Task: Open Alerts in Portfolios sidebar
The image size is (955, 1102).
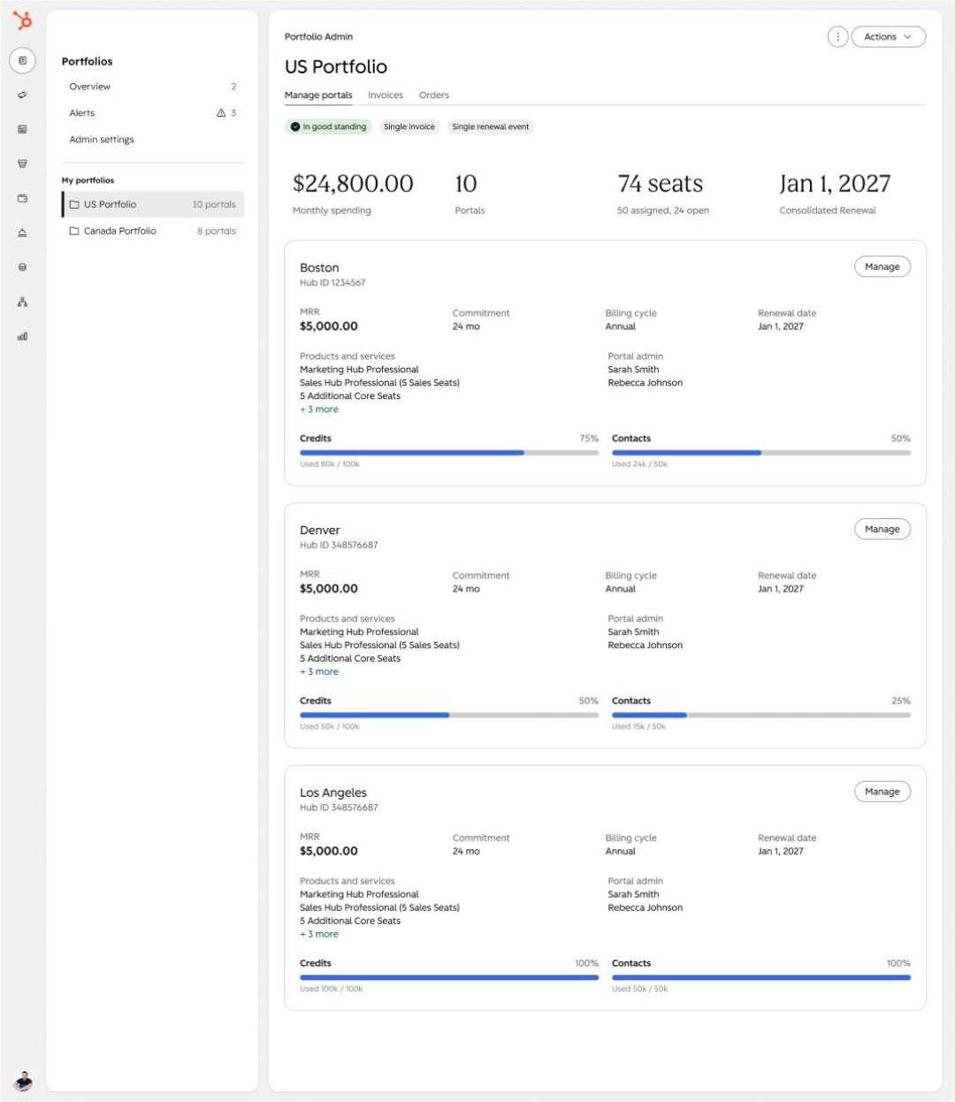Action: [153, 113]
